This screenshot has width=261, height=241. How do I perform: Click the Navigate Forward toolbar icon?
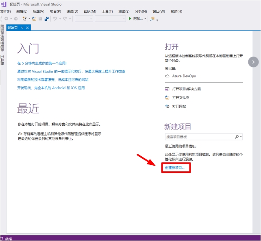[x=16, y=19]
